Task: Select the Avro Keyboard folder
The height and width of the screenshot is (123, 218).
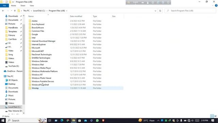Action: [38, 24]
